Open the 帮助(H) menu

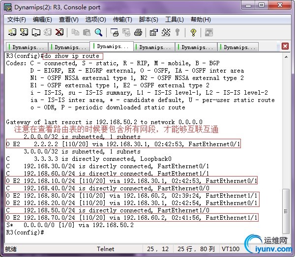coord(201,20)
